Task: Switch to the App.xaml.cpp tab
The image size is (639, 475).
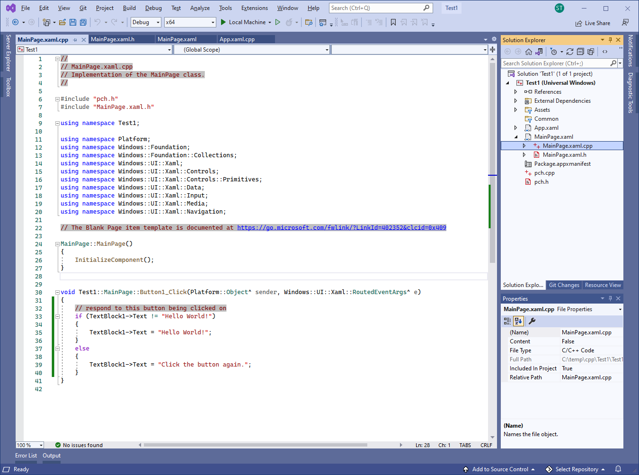Action: tap(237, 39)
